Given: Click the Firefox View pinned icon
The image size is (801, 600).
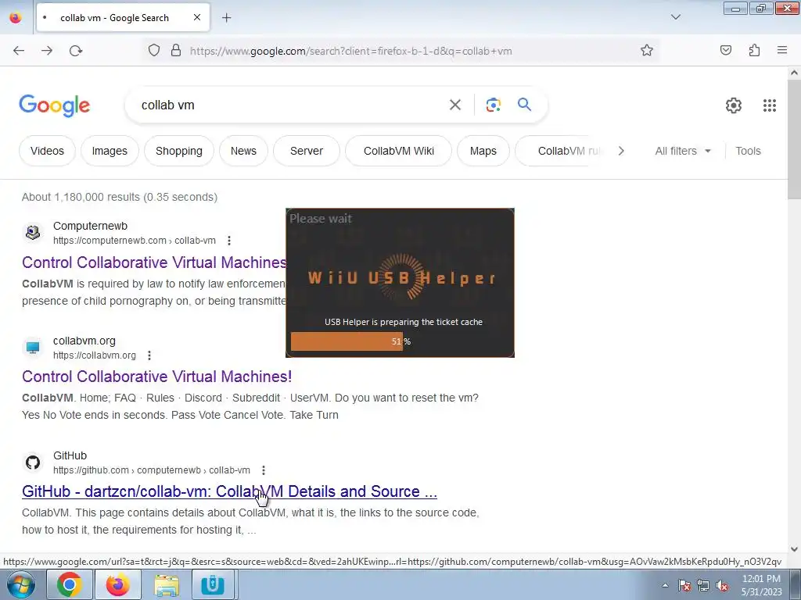Looking at the screenshot, I should (16, 18).
